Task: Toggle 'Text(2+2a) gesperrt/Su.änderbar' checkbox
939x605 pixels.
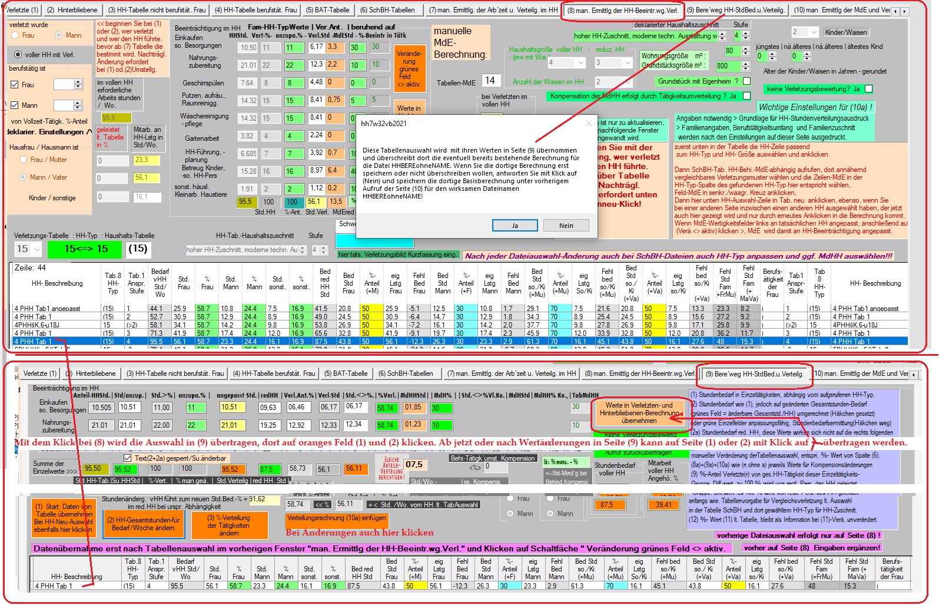Action: (127, 458)
